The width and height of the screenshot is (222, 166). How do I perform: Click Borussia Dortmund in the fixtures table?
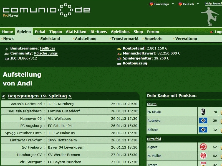tap(26, 104)
